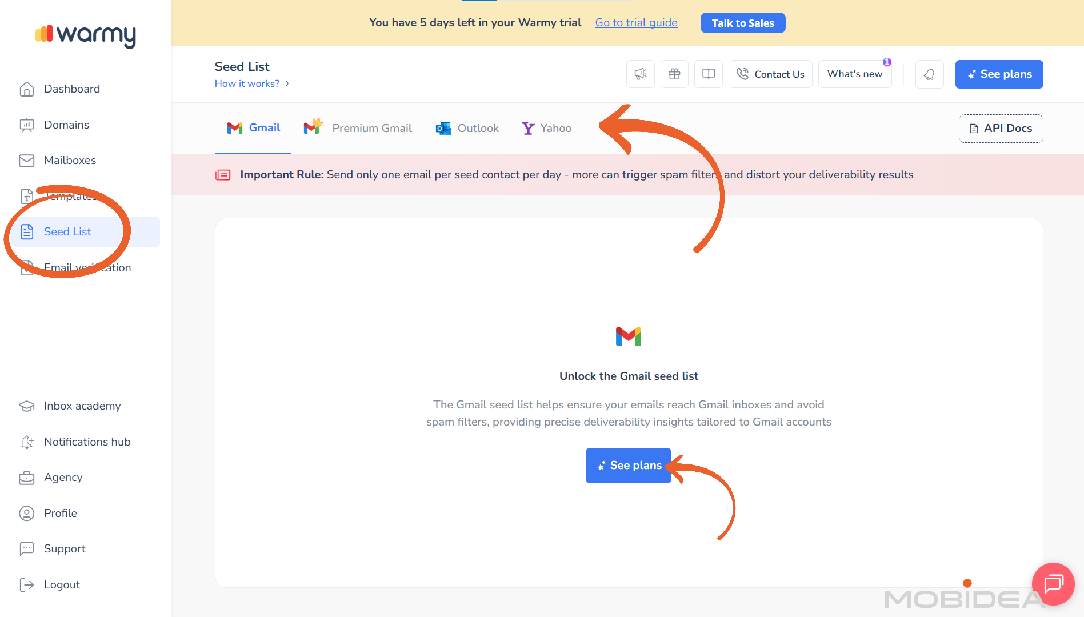This screenshot has height=617, width=1084.
Task: Click the Contact Us button
Action: click(770, 74)
